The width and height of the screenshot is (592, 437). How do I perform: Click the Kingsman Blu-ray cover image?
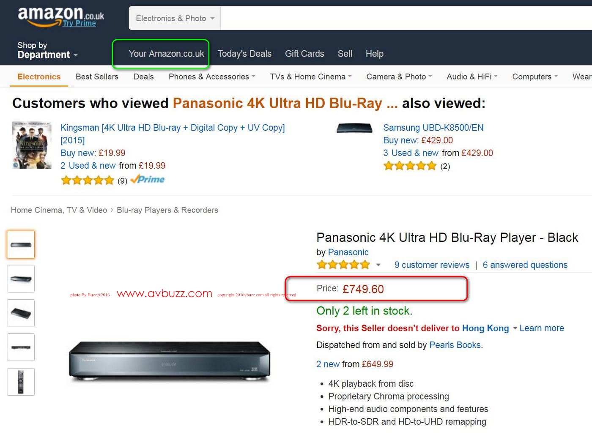click(32, 145)
